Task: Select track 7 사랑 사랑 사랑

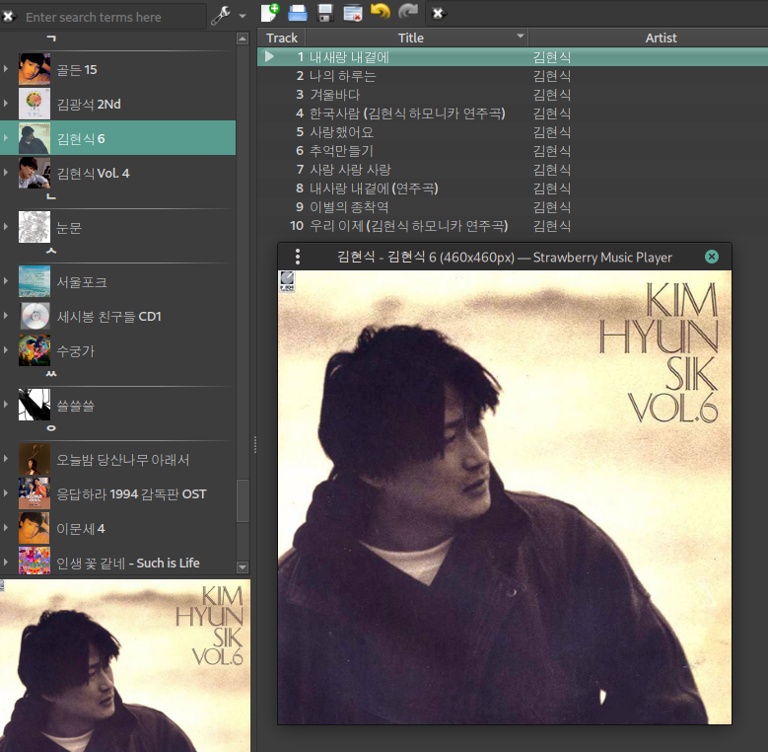Action: click(x=513, y=169)
